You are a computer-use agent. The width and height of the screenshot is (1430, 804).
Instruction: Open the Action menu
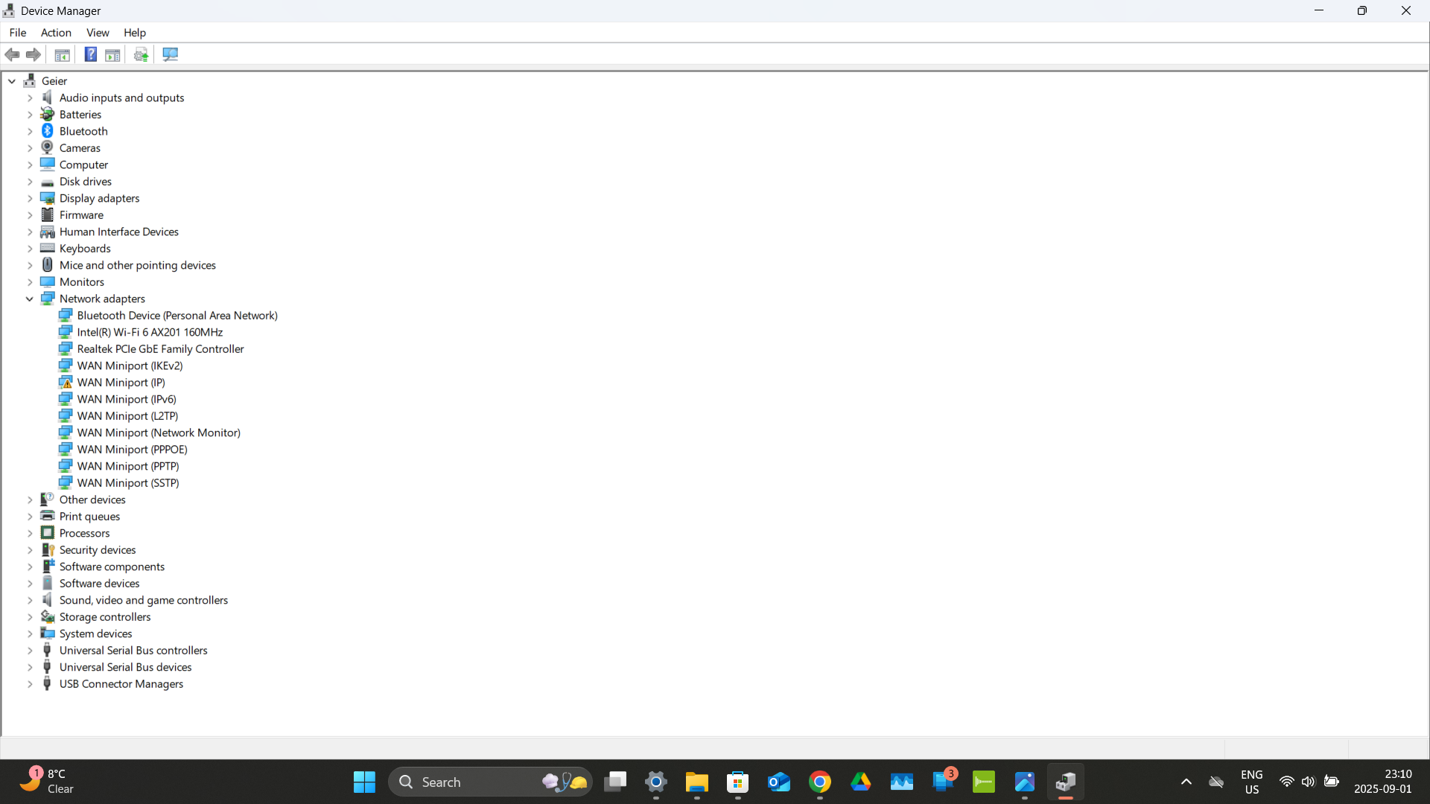click(56, 33)
